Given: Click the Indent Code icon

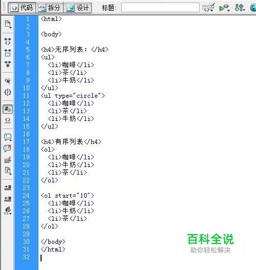Looking at the screenshot, I should (x=8, y=188).
